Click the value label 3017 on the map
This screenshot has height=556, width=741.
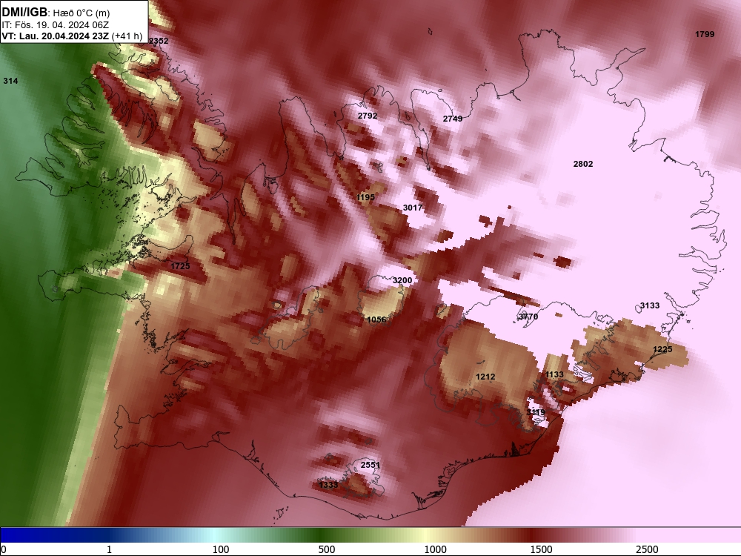[413, 208]
